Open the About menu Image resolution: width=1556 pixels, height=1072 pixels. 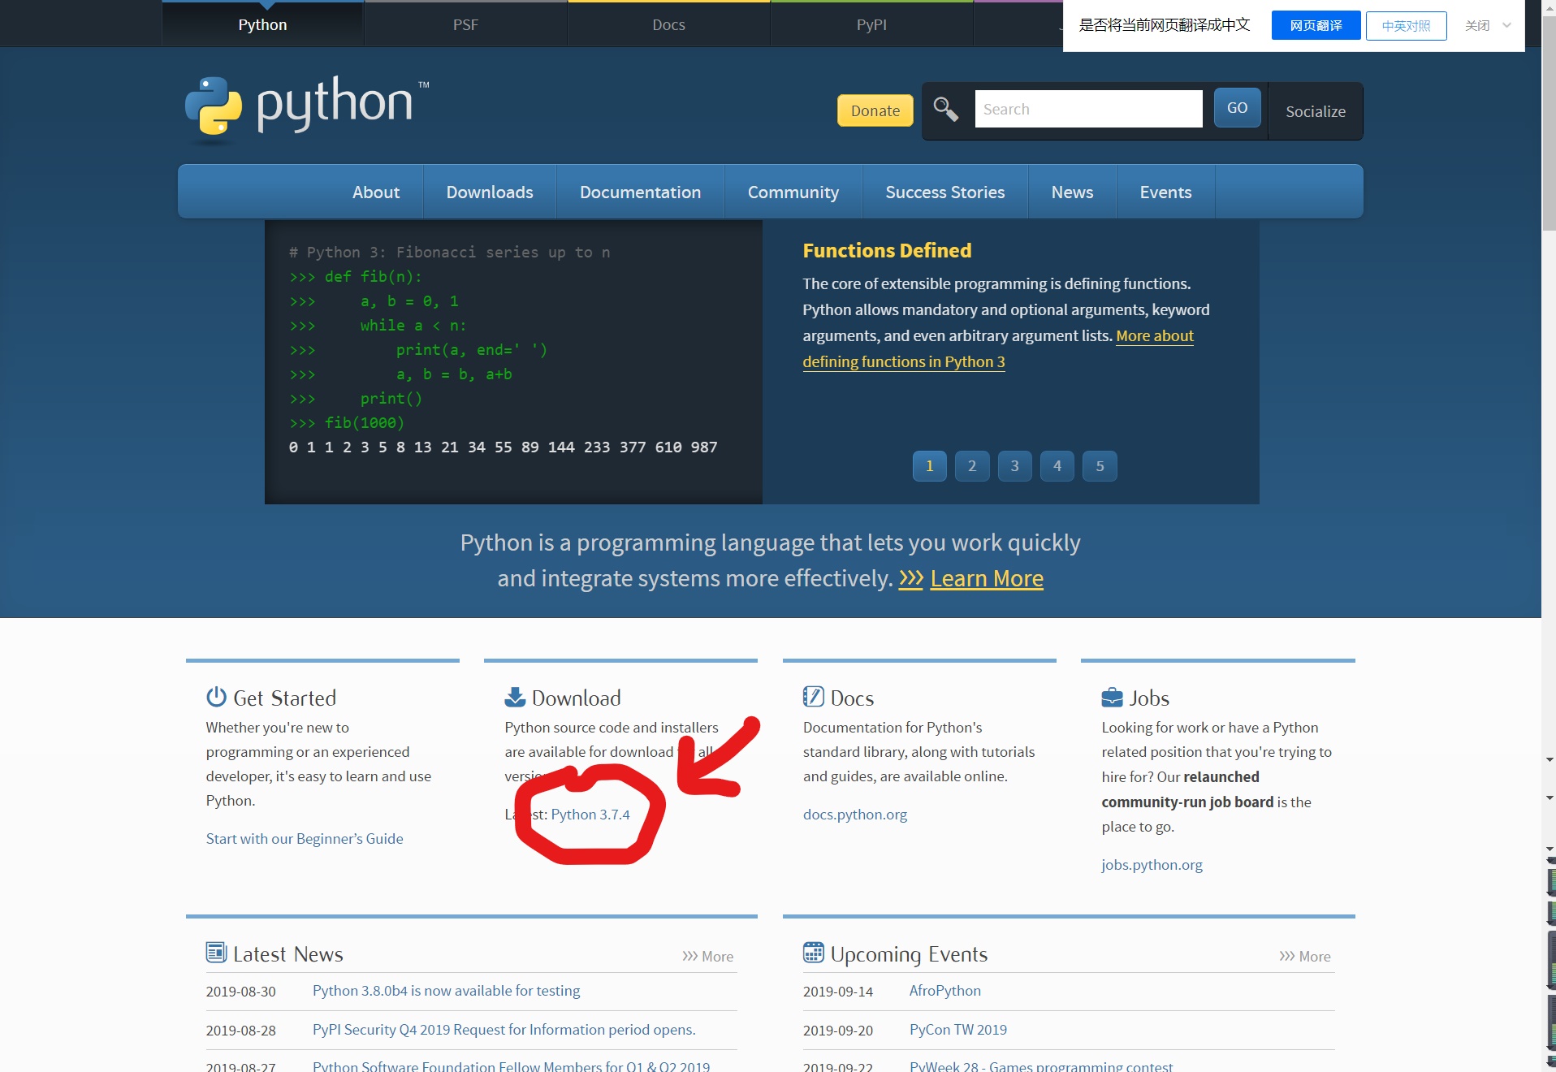[376, 192]
